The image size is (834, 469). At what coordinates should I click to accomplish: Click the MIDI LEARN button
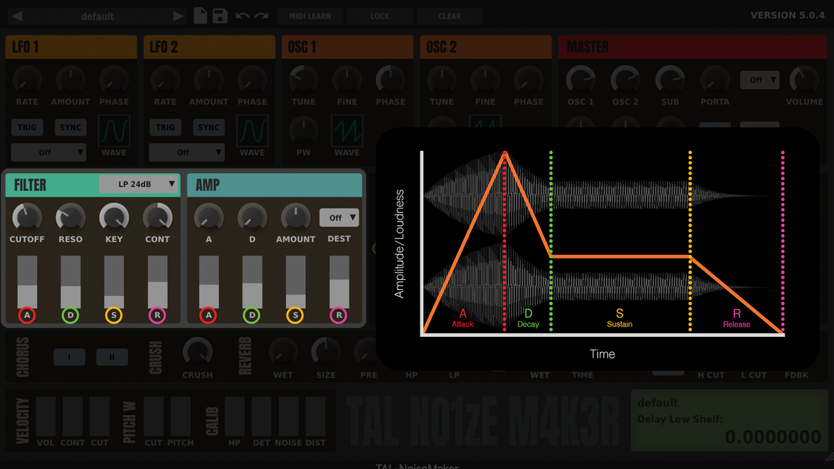(310, 15)
